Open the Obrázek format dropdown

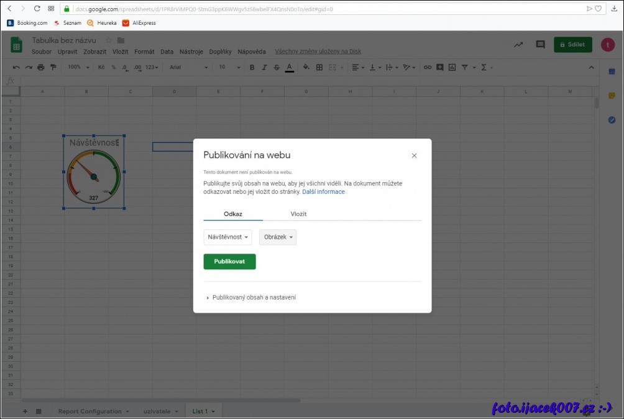coord(278,237)
